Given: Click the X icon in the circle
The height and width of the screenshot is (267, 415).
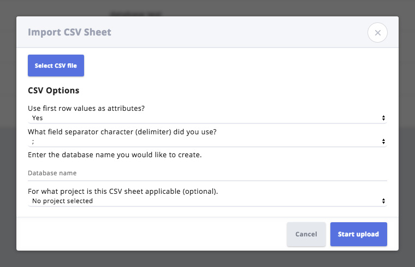Looking at the screenshot, I should 378,33.
